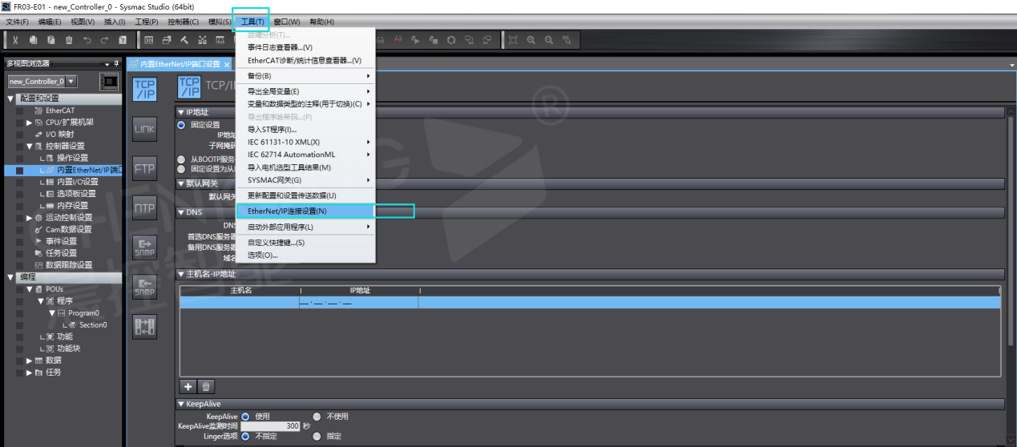Click the Copy icon in the toolbar
Viewport: 1017px width, 447px height.
pos(33,40)
